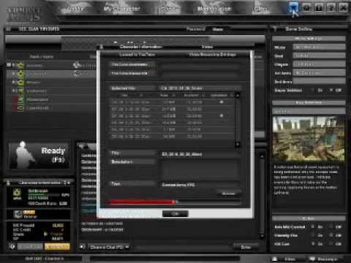Viewport: 351px width, 263px height.
Task: Click the clan badge icon below the rank
Action: pos(18,214)
